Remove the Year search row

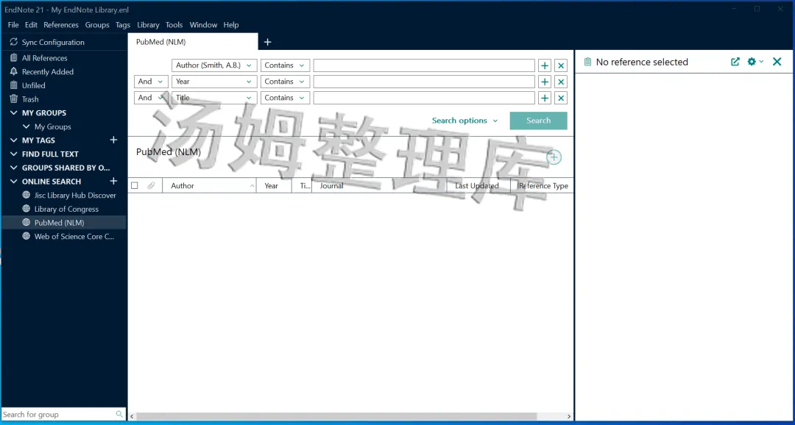pos(561,82)
